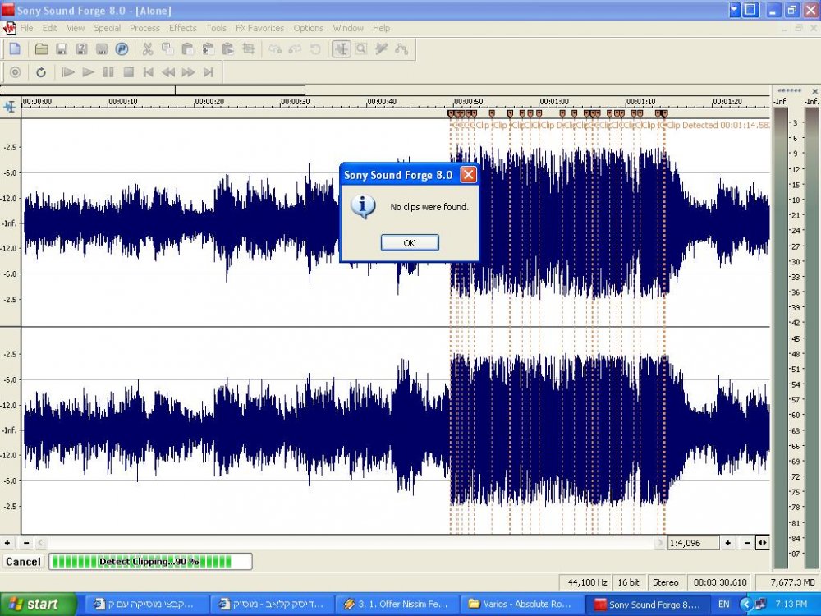The height and width of the screenshot is (616, 821).
Task: Open the File menu
Action: 26,28
